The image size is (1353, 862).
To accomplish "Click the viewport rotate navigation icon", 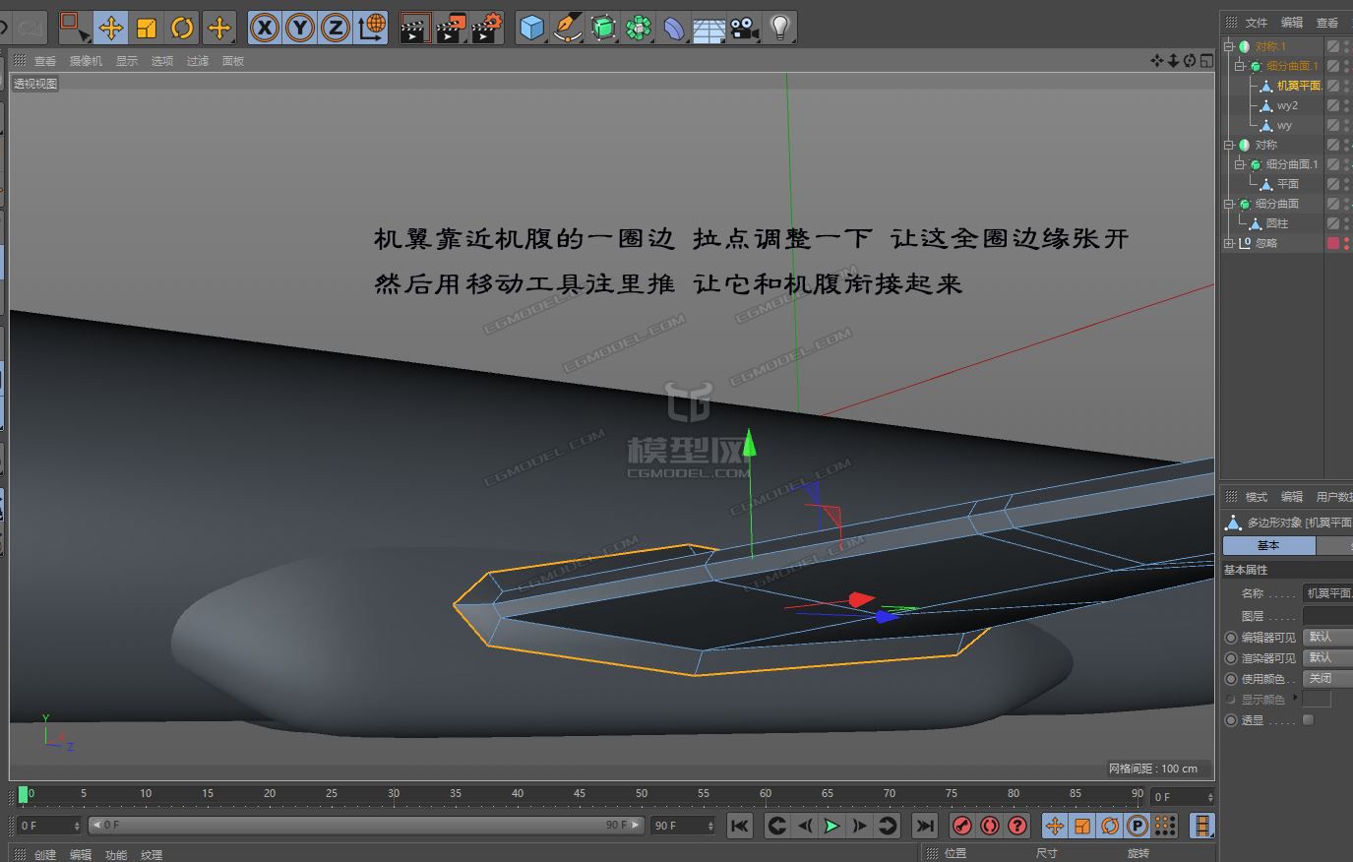I will pos(1190,61).
